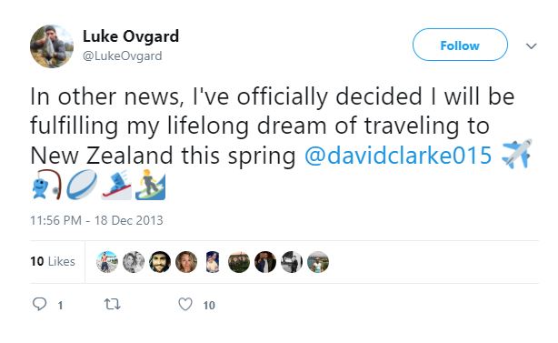This screenshot has width=558, height=343.
Task: Open the 11:56 PM - 18 Dec 2013 timestamp
Action: pos(96,220)
